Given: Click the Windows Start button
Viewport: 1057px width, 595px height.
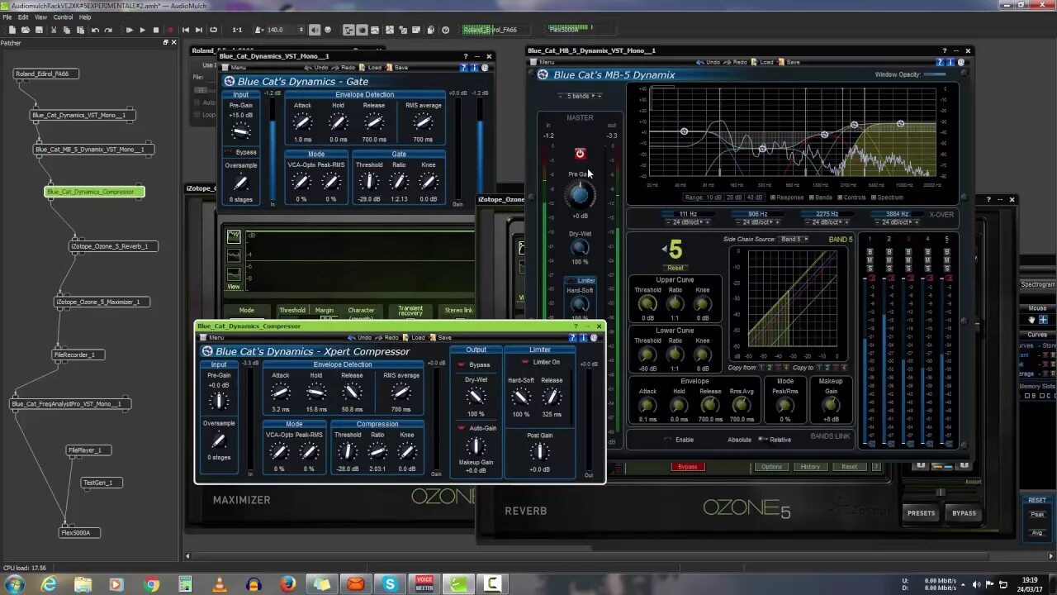Looking at the screenshot, I should click(x=14, y=584).
